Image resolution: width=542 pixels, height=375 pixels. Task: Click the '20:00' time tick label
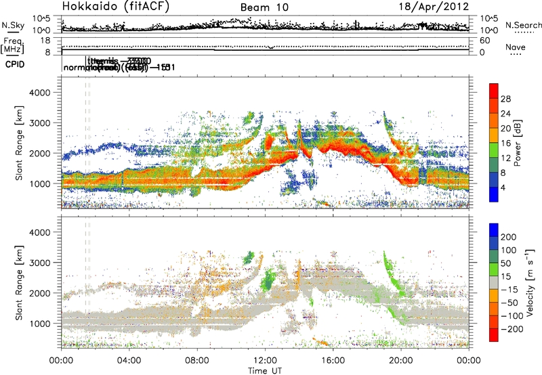401,361
